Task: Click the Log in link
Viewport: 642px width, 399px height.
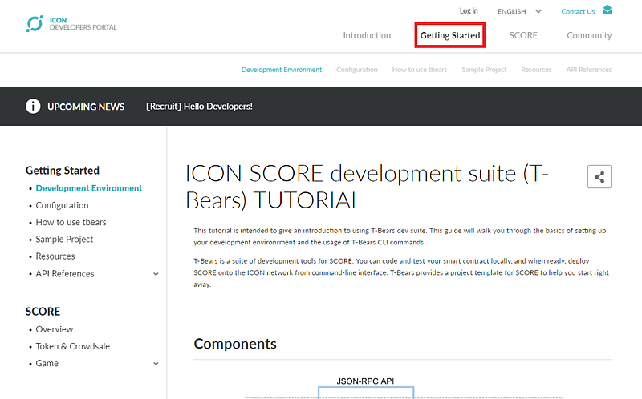Action: 469,11
